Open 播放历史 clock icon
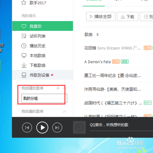The height and width of the screenshot is (153, 153). (24, 46)
